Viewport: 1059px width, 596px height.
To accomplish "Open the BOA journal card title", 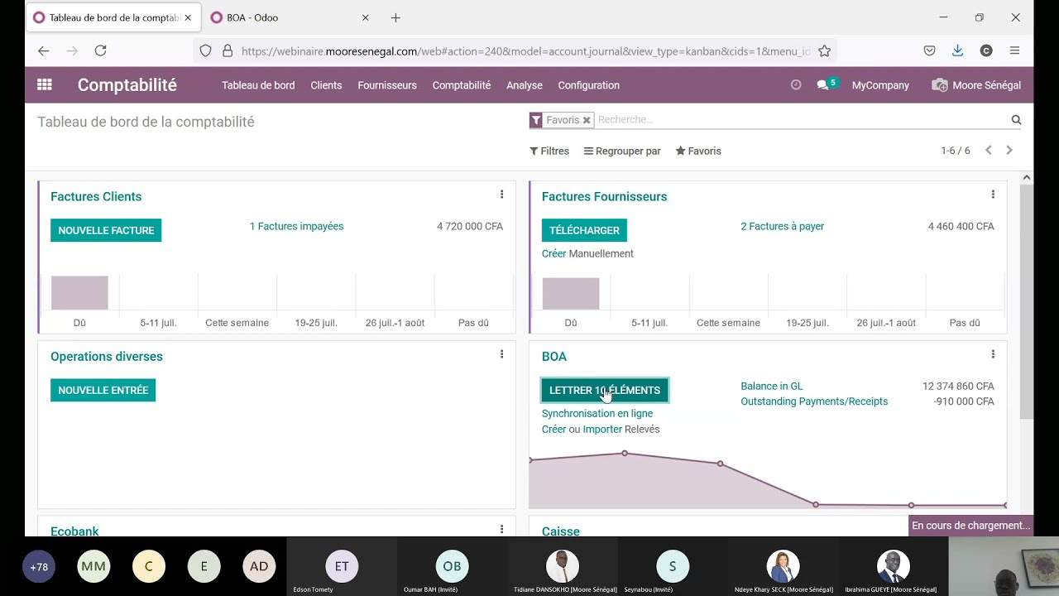I will tap(554, 356).
